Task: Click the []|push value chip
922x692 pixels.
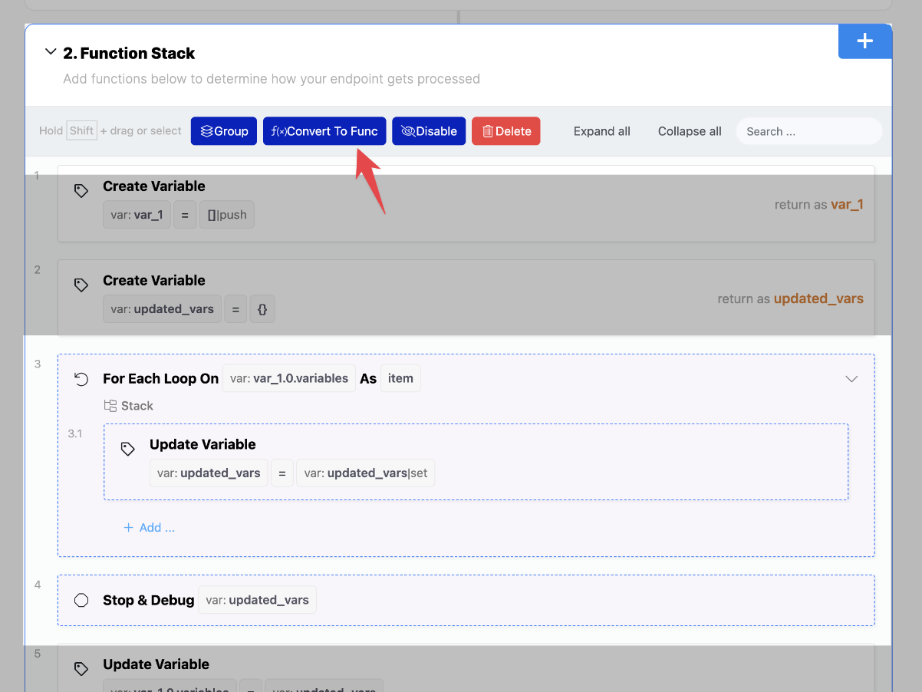Action: (227, 215)
